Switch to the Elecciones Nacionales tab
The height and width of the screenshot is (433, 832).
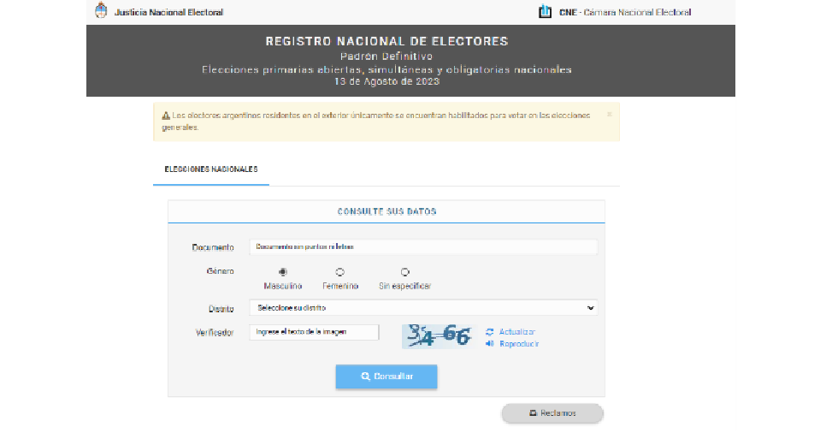pos(211,169)
